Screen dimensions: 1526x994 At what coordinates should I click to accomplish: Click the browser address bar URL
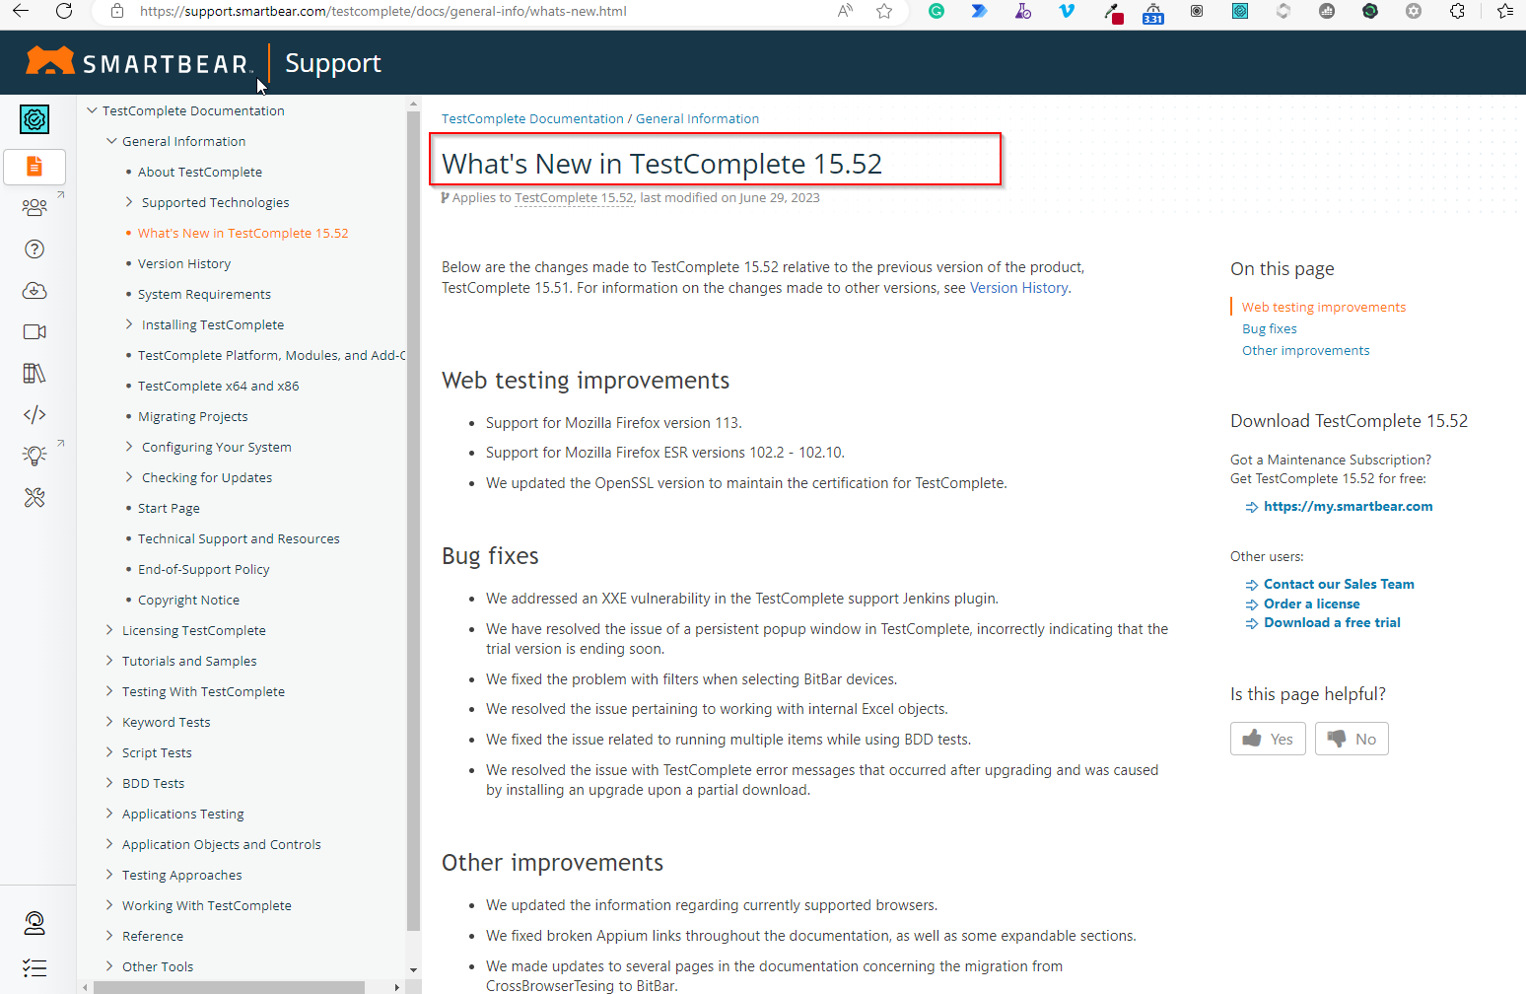point(382,11)
